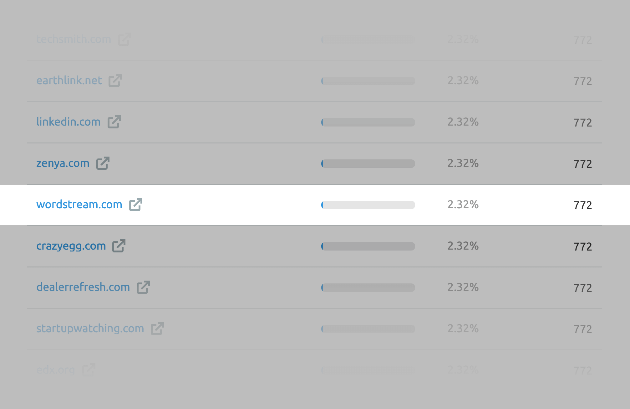This screenshot has width=630, height=409.
Task: Click external link icon next to earthlink.net
Action: (x=115, y=80)
